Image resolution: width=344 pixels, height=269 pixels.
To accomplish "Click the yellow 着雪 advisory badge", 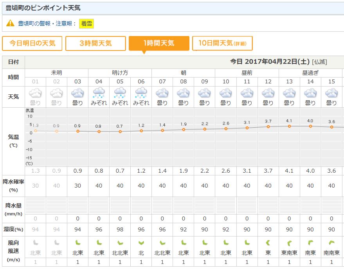I will (x=86, y=23).
